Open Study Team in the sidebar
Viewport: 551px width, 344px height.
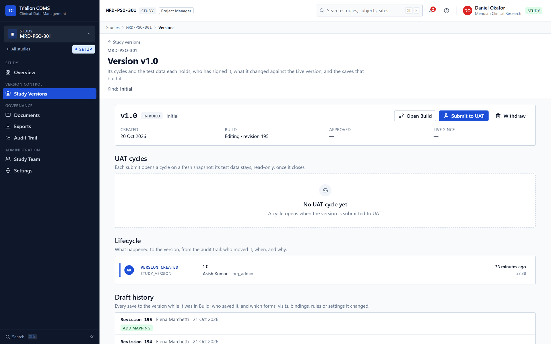click(49, 159)
